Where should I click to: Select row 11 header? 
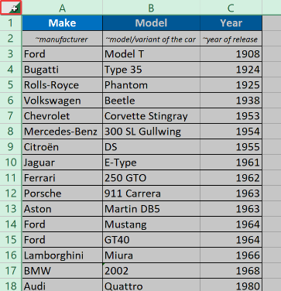pyautogui.click(x=11, y=178)
